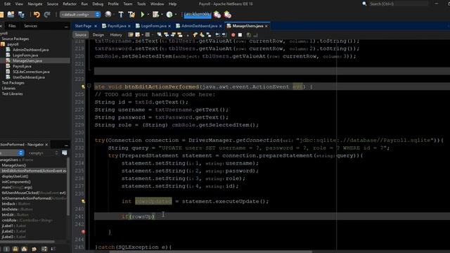Click the Next Bookmark icon in the editor toolbar
The height and width of the screenshot is (253, 450).
point(202,35)
